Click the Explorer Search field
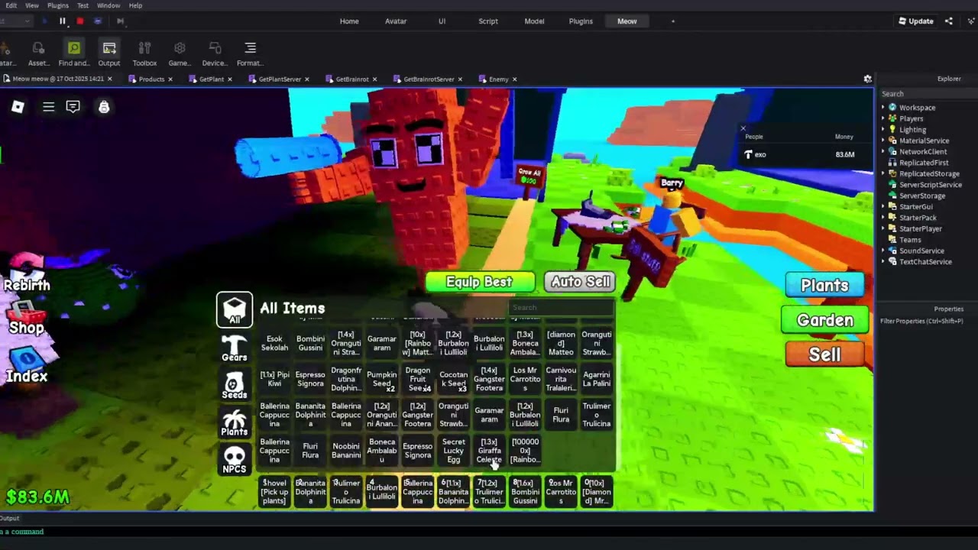The image size is (978, 550). (x=926, y=94)
